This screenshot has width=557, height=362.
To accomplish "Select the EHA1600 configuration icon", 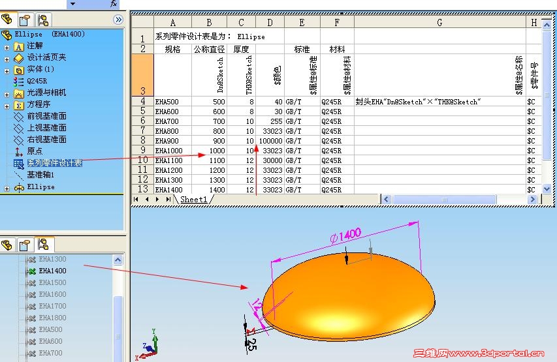I will click(31, 295).
